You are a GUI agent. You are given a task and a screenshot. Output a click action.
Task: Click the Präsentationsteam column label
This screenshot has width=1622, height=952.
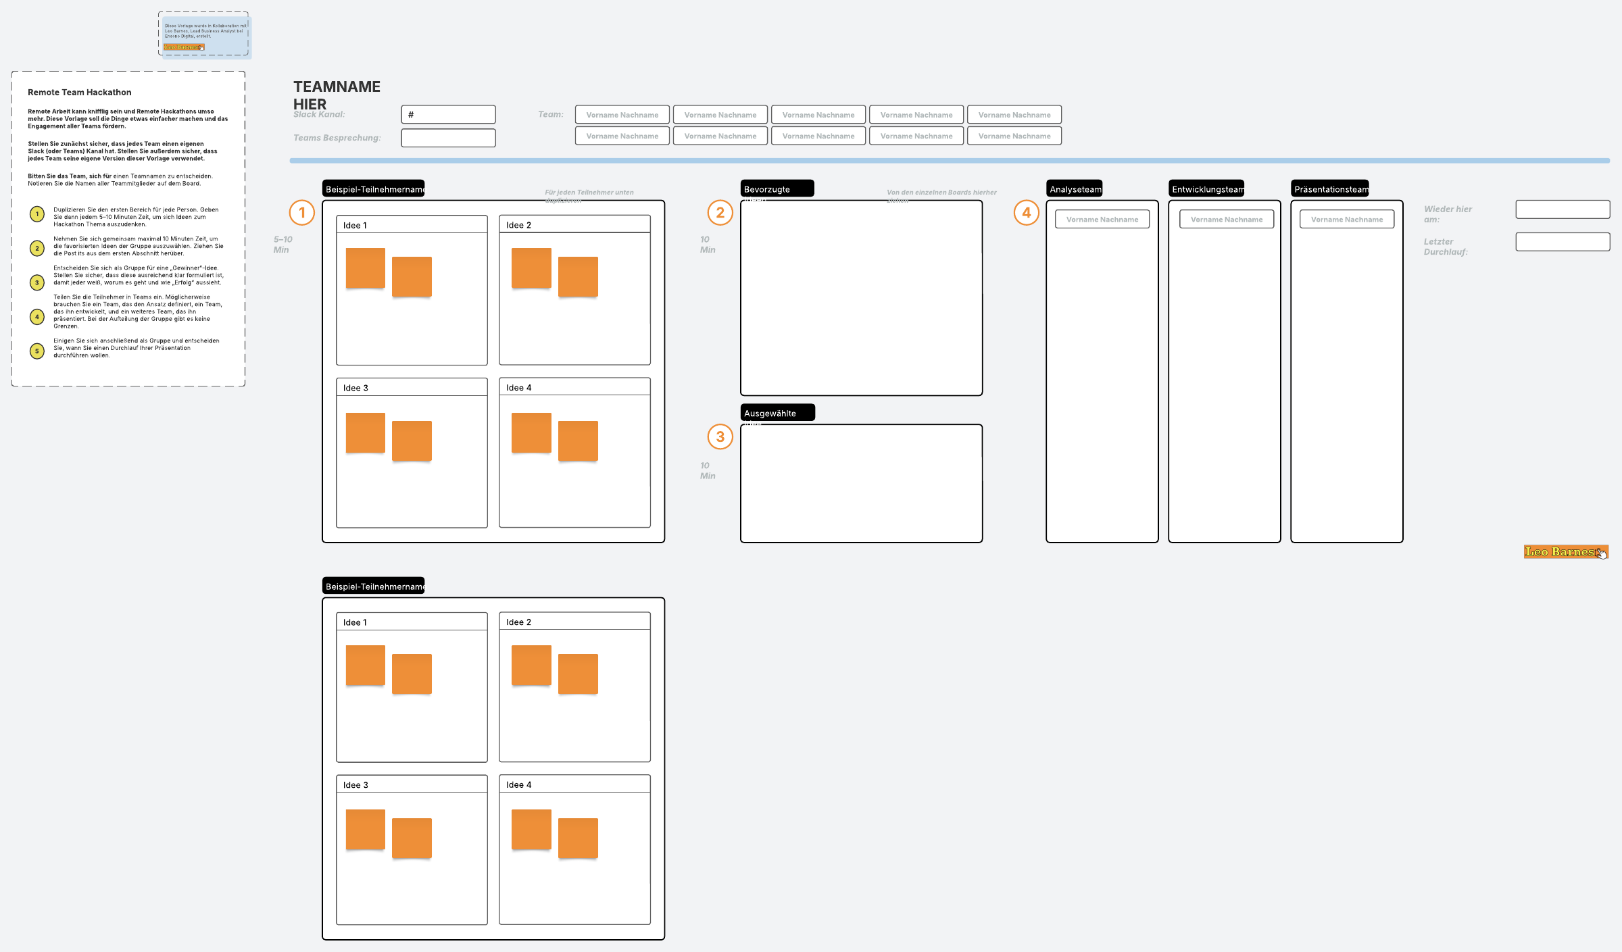(x=1330, y=189)
